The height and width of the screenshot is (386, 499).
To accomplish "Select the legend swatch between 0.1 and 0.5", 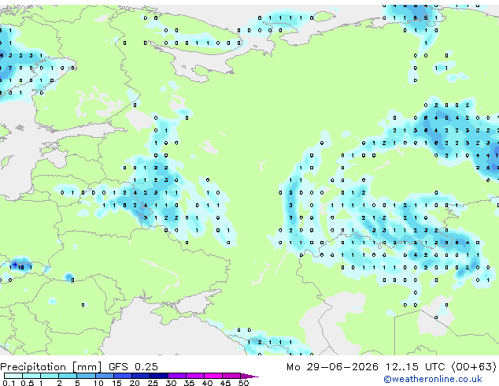I will [x=13, y=376].
